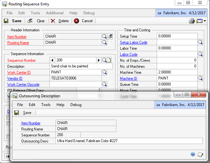Open Item Number lookup magnifier in Header Information
This screenshot has width=210, height=163.
(x=104, y=36)
